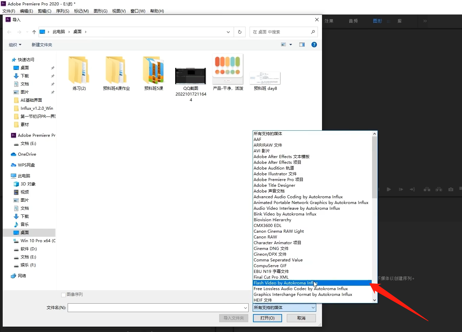Open the 所有支持的媒体 file type combo box
The image size is (462, 332).
(284, 308)
